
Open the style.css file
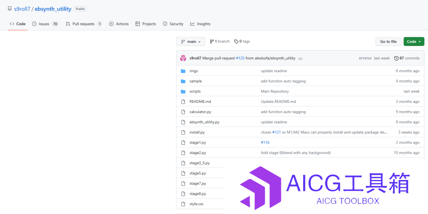tap(196, 204)
